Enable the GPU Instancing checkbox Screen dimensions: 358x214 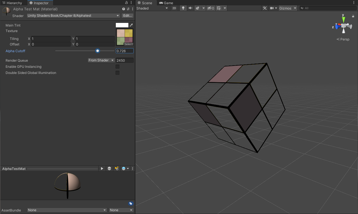coord(117,67)
